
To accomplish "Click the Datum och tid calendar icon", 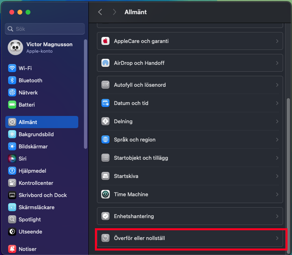I will coord(105,103).
